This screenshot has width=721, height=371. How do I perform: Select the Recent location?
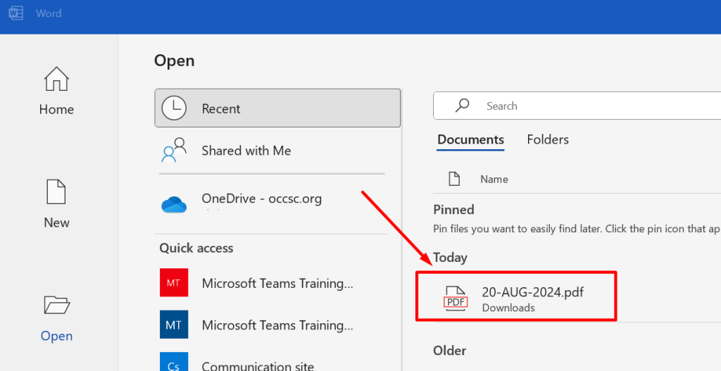coord(277,108)
